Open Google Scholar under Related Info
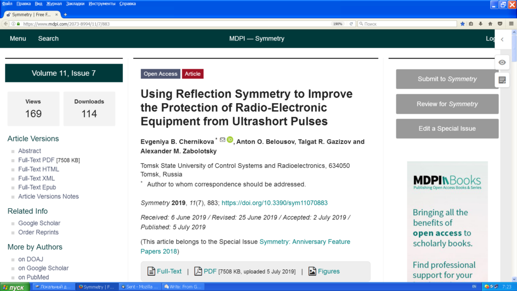517x291 pixels. 39,223
